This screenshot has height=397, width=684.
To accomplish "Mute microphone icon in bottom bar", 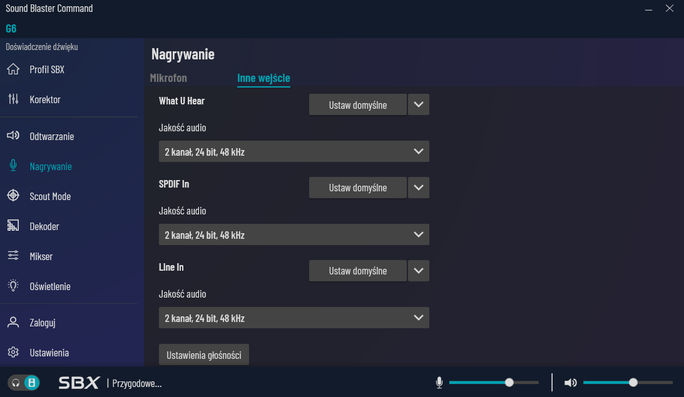I will (x=439, y=383).
